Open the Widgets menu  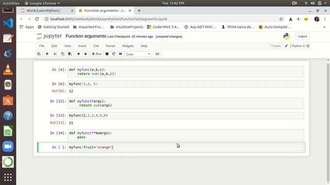[x=128, y=46]
